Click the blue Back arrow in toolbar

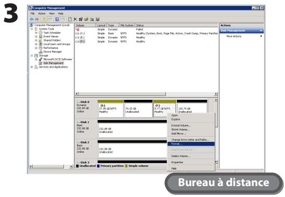point(32,19)
